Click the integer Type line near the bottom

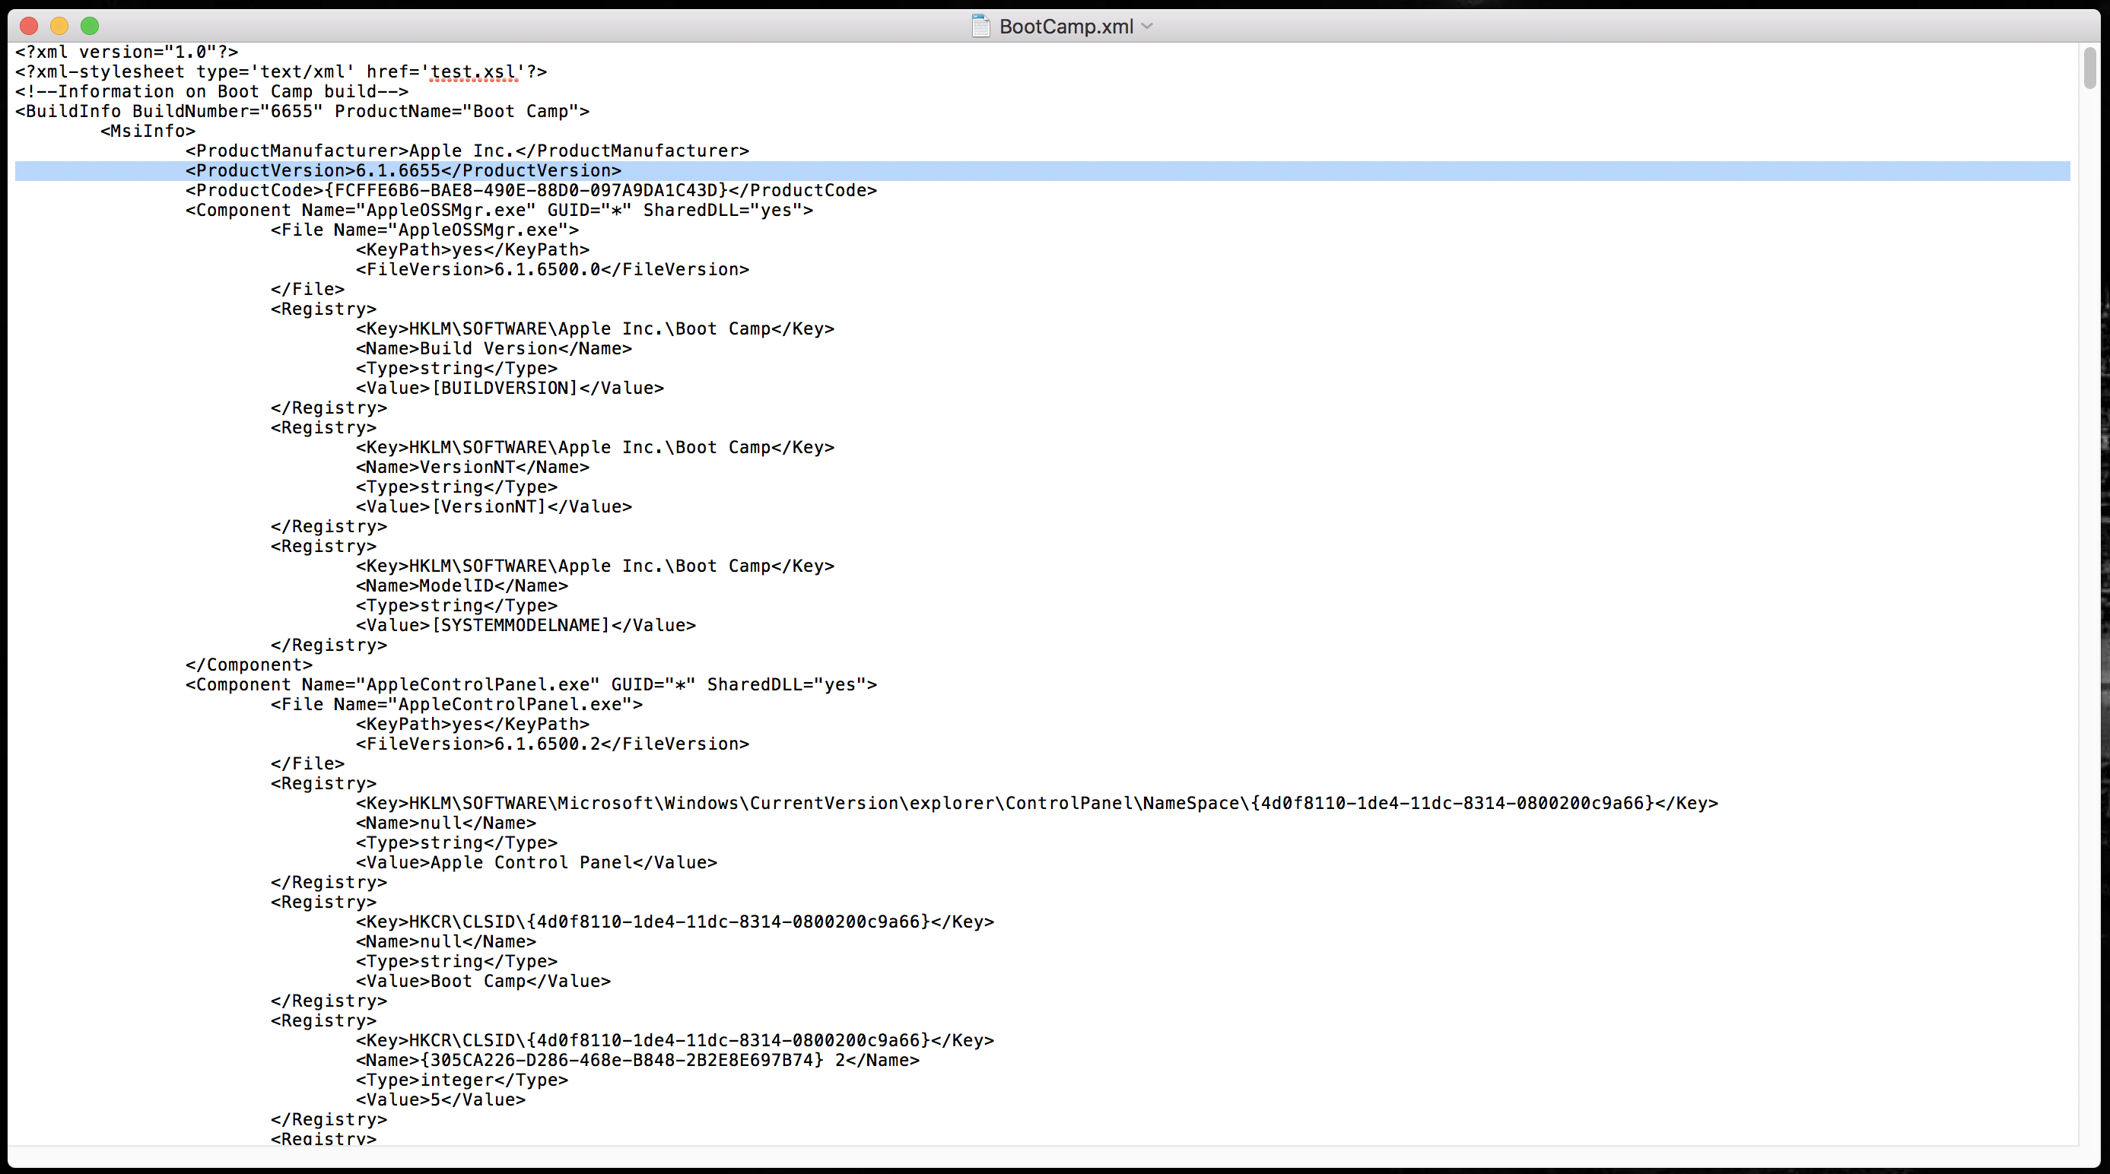pos(461,1080)
